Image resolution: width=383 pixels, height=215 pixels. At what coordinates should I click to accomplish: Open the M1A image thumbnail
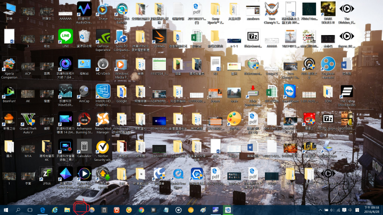tap(28, 151)
